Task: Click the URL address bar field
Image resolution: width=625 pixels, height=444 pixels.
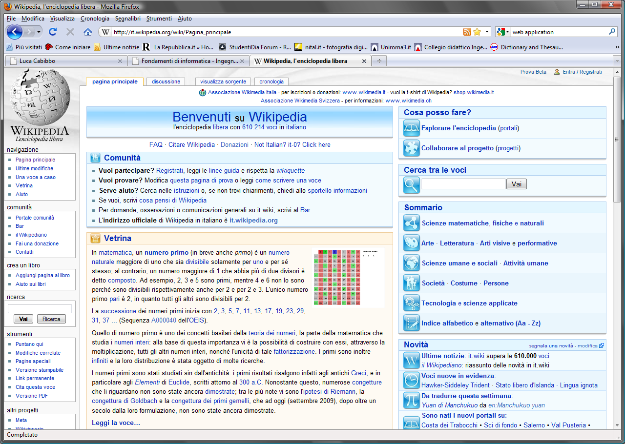Action: pyautogui.click(x=287, y=32)
